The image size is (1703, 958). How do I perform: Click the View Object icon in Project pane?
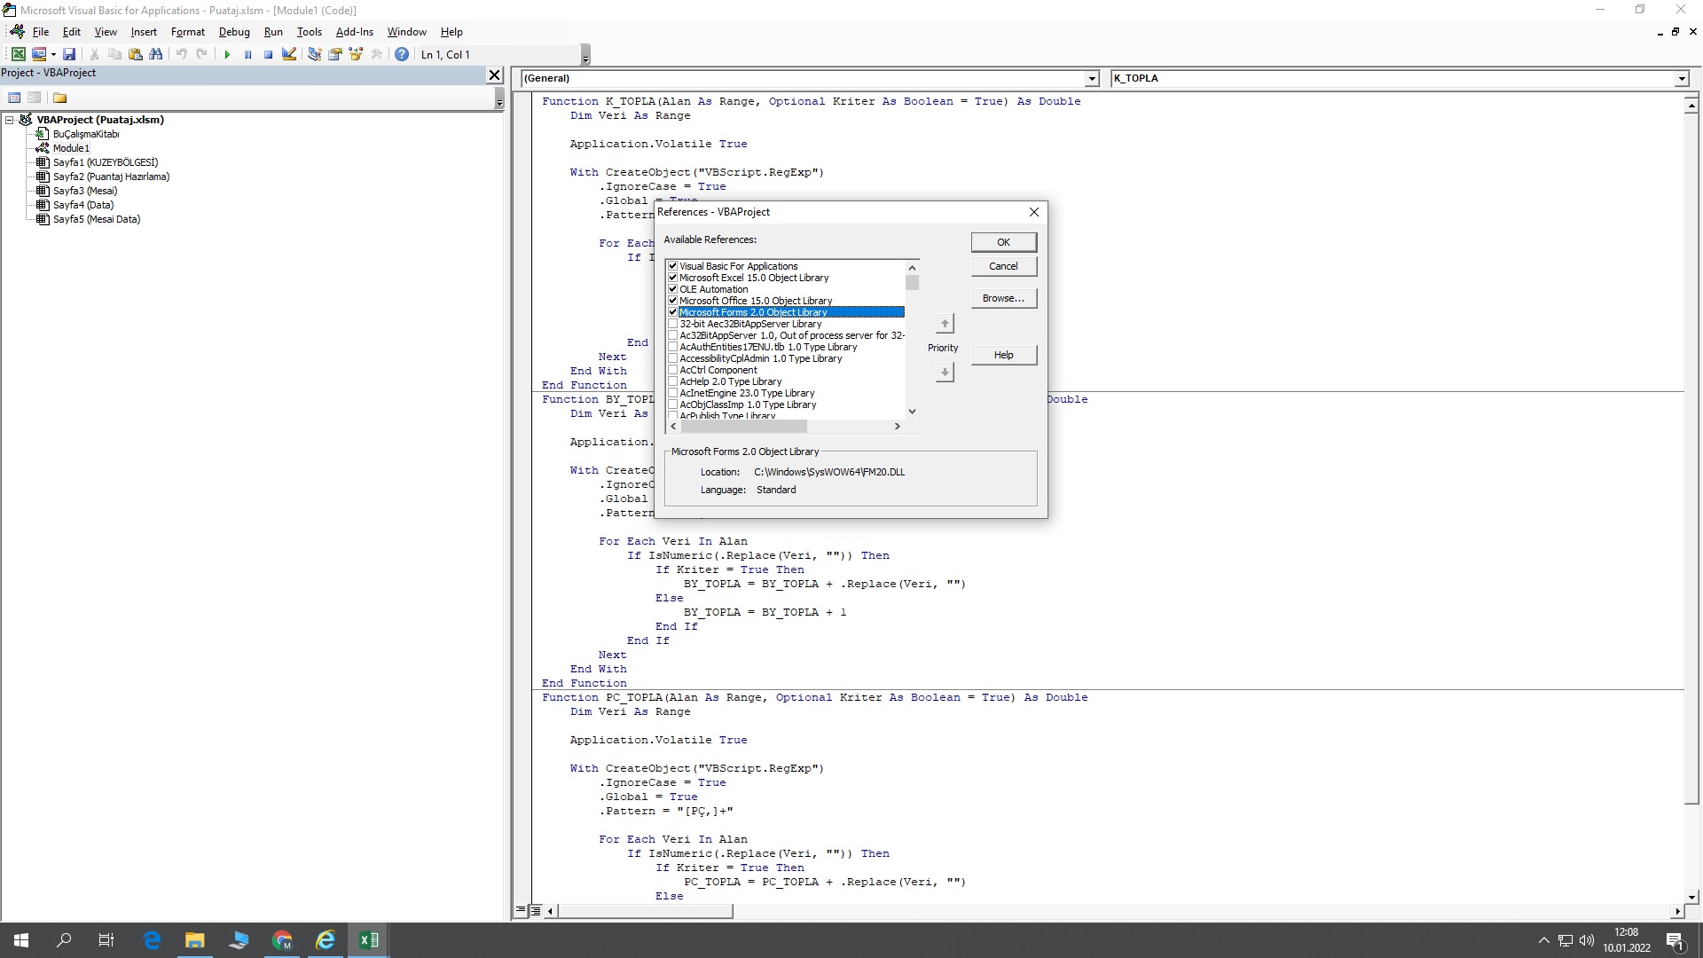(x=34, y=98)
